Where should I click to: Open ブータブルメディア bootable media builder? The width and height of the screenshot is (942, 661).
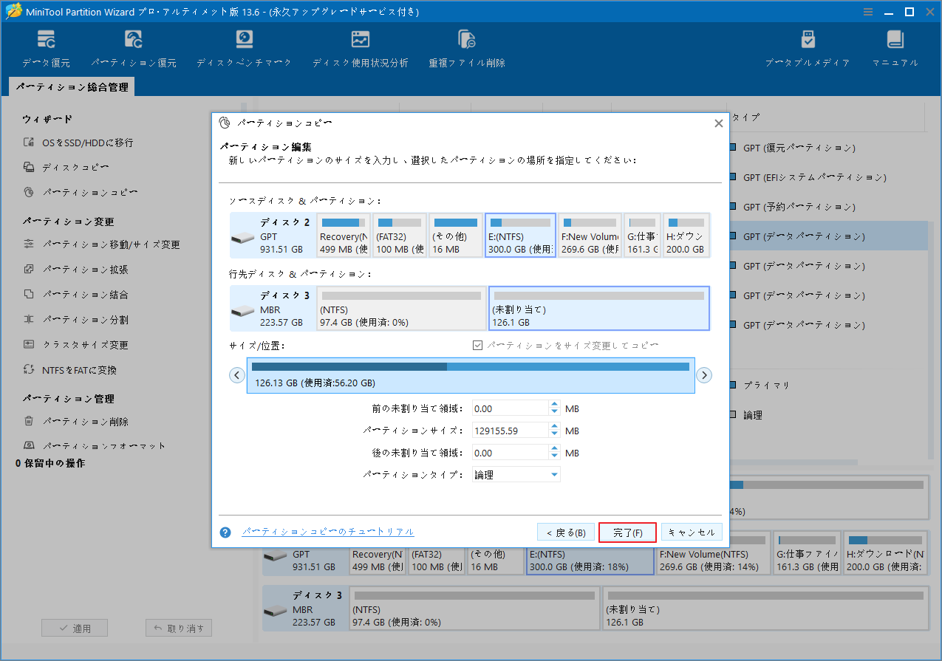[808, 49]
